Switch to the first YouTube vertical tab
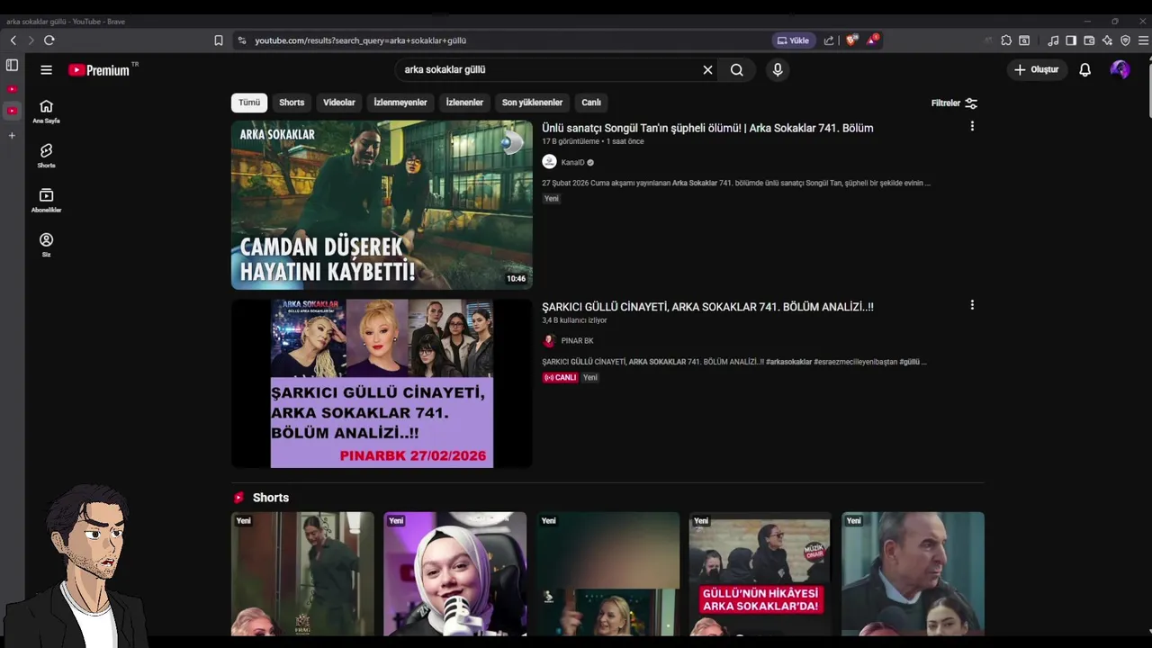The image size is (1152, 648). [x=12, y=89]
